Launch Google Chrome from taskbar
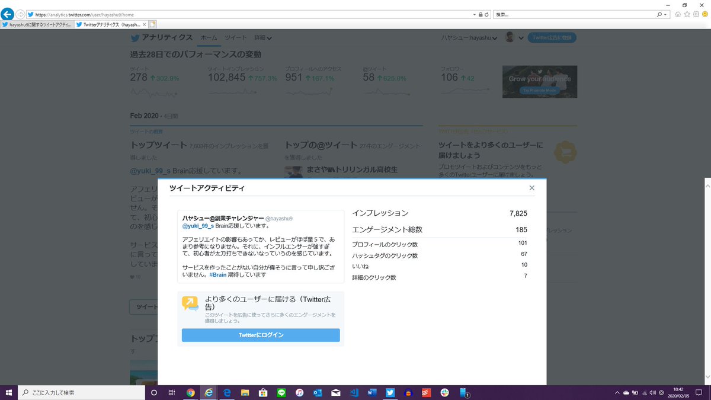 [x=190, y=392]
